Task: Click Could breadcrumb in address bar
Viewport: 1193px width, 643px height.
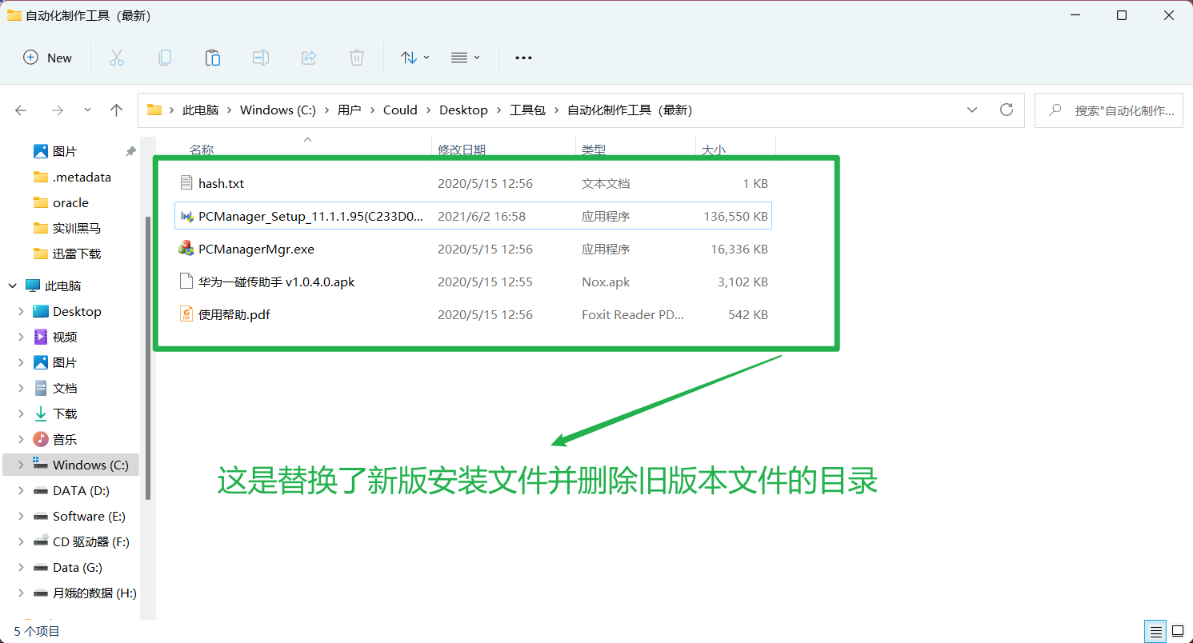Action: click(x=400, y=110)
